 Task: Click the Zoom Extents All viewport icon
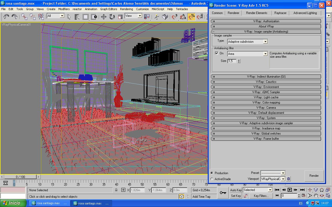pyautogui.click(x=328, y=190)
